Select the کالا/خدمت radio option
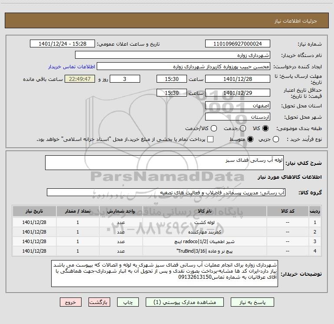 coord(214,128)
